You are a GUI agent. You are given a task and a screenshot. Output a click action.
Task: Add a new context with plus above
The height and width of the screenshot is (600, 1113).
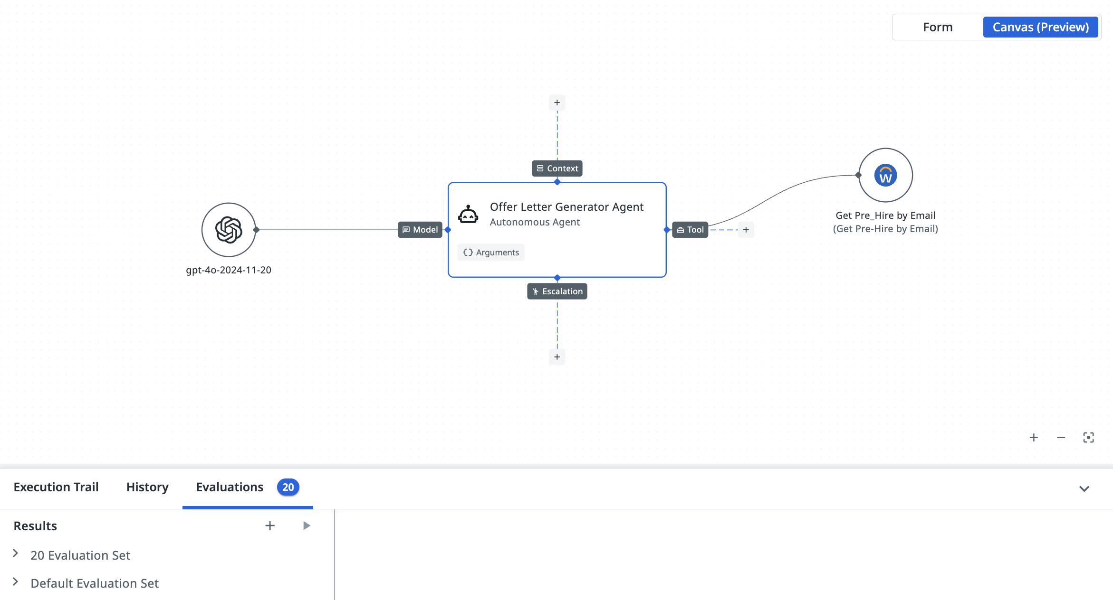click(557, 103)
